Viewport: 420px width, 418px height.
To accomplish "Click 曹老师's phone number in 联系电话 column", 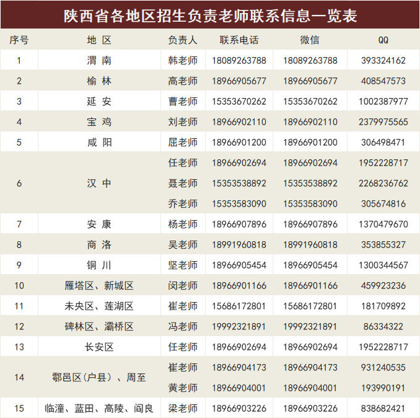I will coord(239,102).
